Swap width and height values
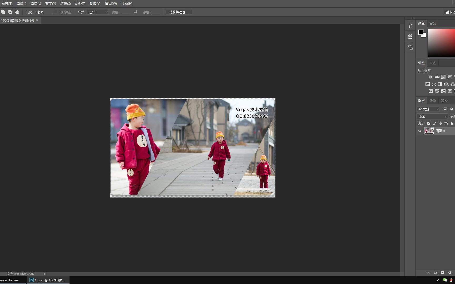 (136, 12)
